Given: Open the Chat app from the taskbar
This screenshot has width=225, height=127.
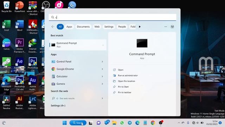Looking at the screenshot, I should [98, 123].
